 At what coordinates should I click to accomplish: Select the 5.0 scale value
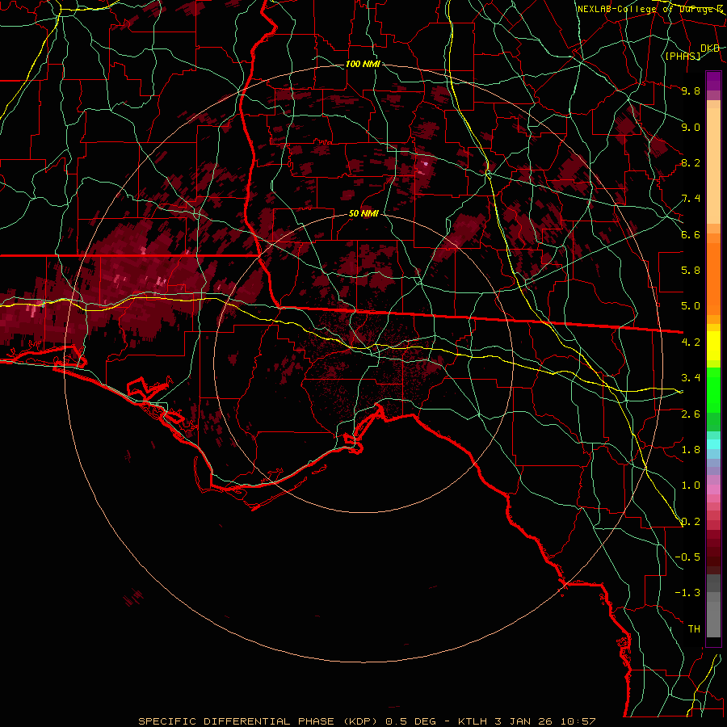pos(691,306)
